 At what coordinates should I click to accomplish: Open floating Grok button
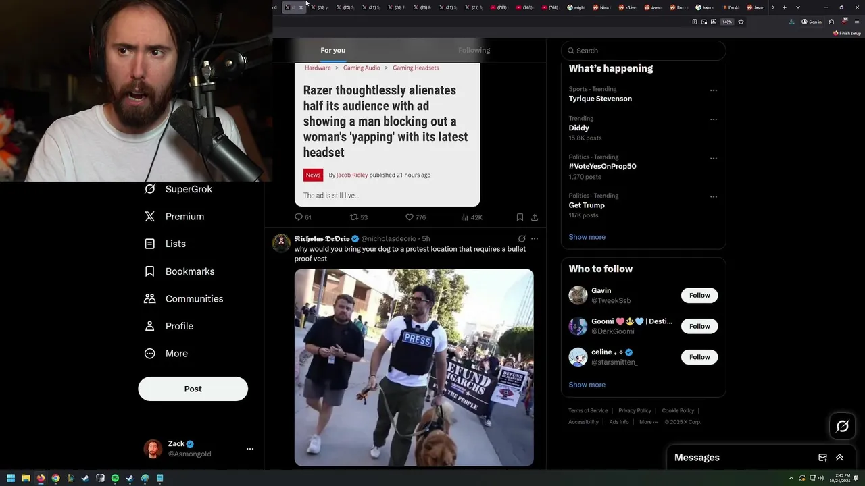[x=842, y=426]
